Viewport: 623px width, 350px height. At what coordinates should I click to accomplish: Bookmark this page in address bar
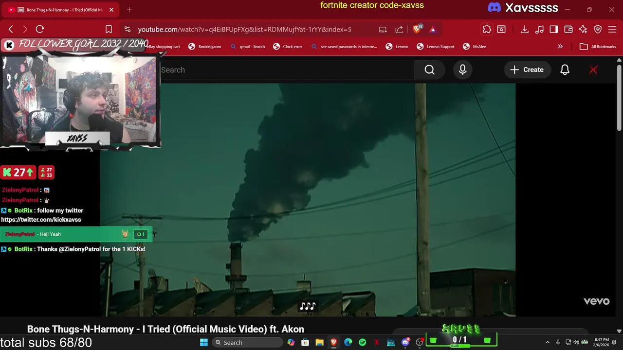(109, 29)
